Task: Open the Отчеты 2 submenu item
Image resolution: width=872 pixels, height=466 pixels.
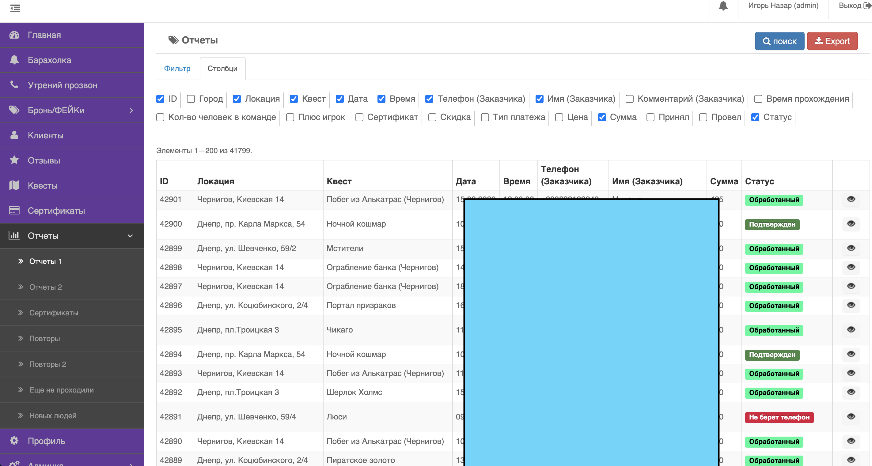Action: pos(45,287)
